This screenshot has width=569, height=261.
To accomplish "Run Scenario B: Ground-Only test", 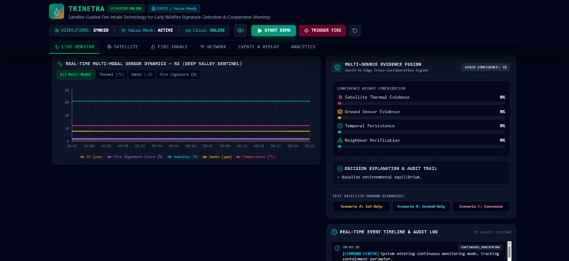I will coord(421,207).
